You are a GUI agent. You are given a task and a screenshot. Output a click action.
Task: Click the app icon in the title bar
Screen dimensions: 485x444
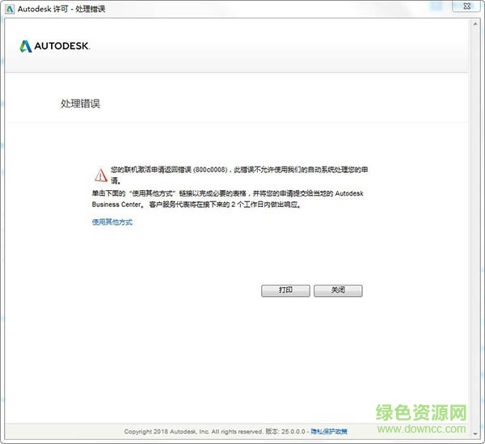(x=9, y=8)
